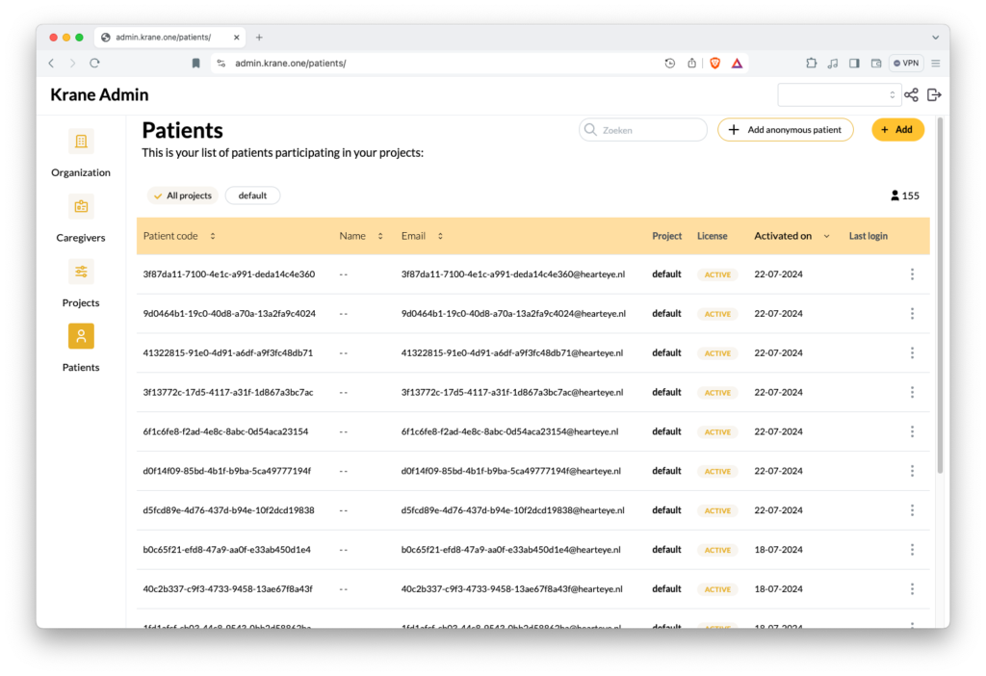Sort by Email column arrows
The image size is (986, 676).
[x=440, y=236]
